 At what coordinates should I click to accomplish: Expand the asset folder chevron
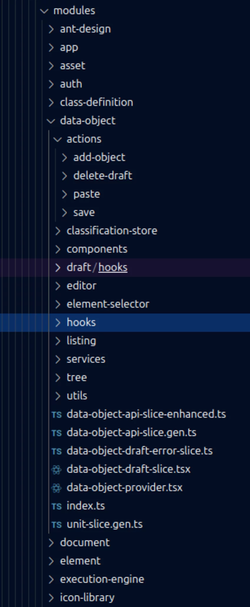click(x=51, y=66)
